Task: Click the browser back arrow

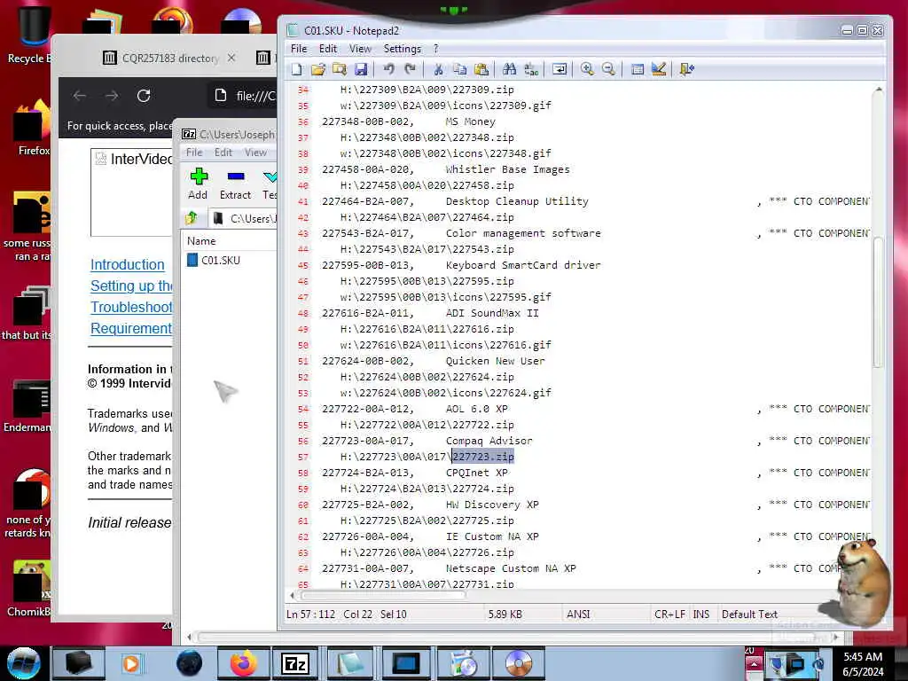Action: pos(79,96)
